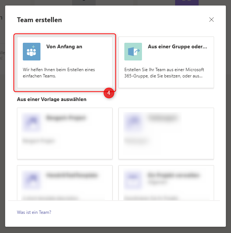Image resolution: width=231 pixels, height=233 pixels.
Task: Click description 'Erstellen Sie Ihr Team aus einer Microsoft'
Action: (164, 70)
